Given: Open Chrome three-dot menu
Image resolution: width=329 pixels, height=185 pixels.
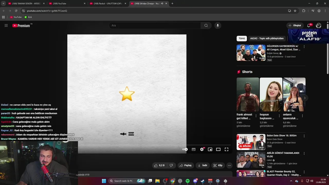Looking at the screenshot, I should click(x=325, y=11).
